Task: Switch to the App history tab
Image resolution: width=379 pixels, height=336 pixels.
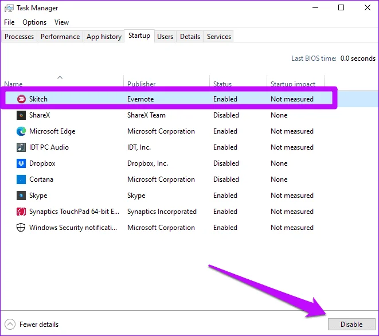Action: (x=104, y=37)
